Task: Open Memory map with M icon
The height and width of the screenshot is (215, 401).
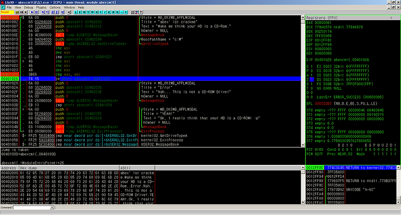Action: point(84,12)
